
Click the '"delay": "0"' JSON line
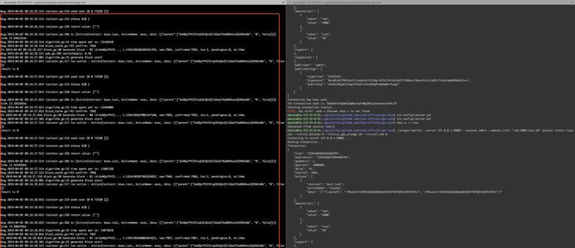click(303, 169)
